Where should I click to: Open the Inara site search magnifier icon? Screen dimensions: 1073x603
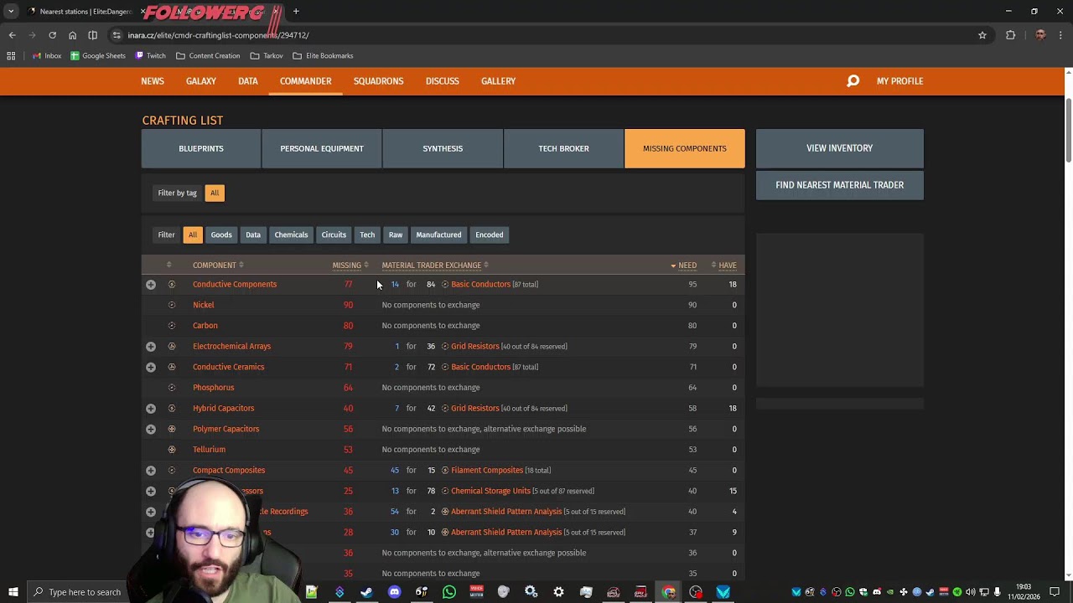(853, 81)
